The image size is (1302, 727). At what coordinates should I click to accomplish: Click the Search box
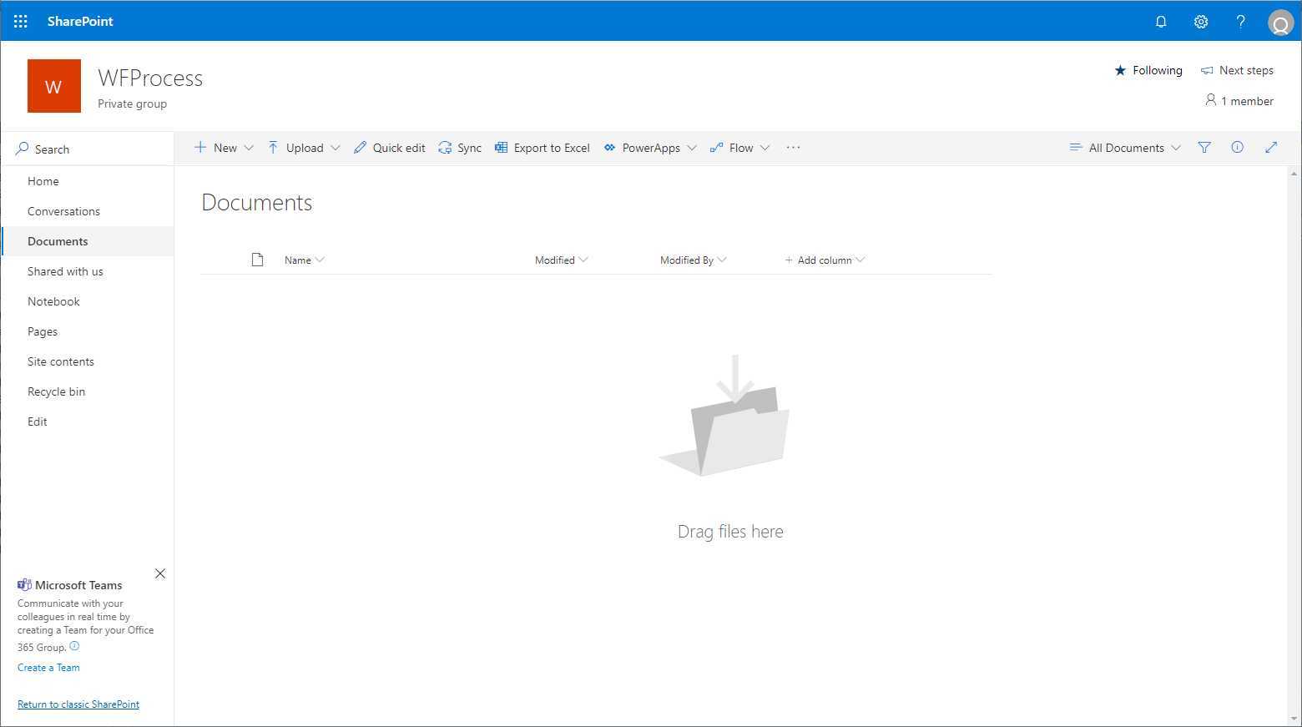tap(88, 149)
